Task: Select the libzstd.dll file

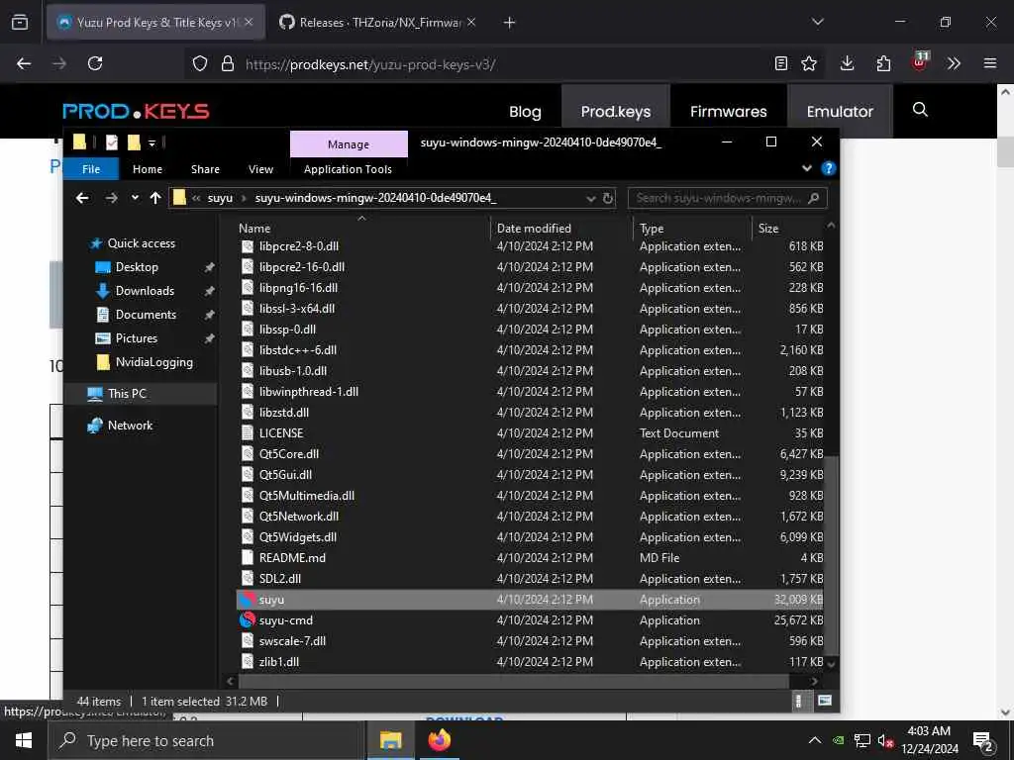Action: [x=531, y=413]
